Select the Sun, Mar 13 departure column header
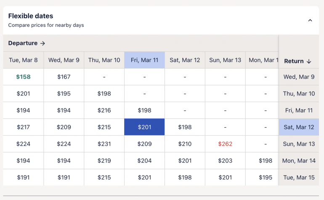Viewport: 324px width, 200px height. [x=225, y=60]
